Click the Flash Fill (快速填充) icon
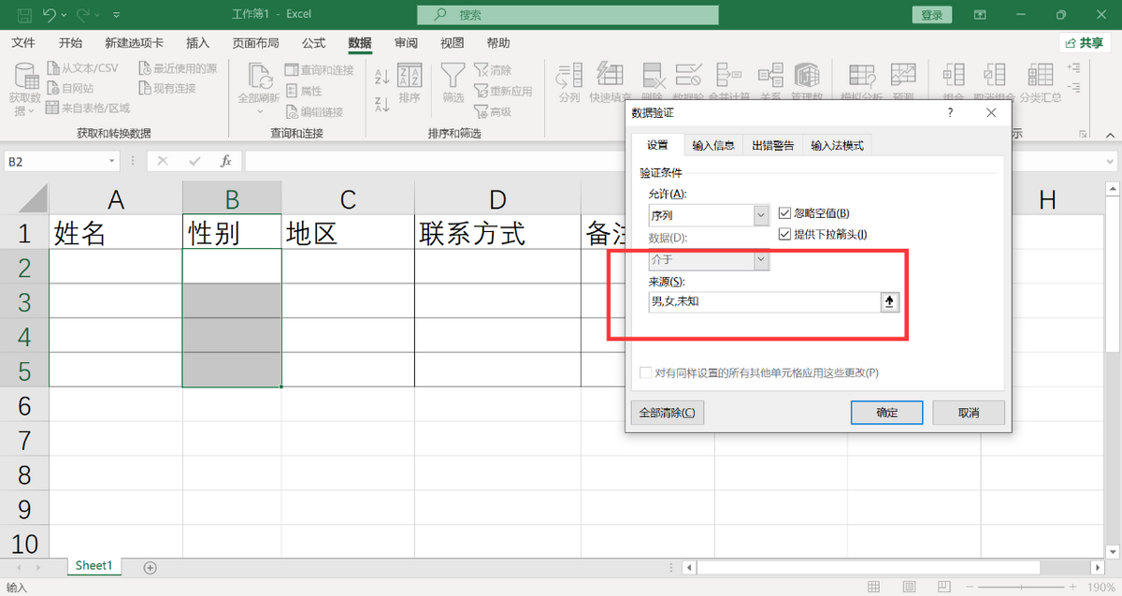1122x596 pixels. point(610,77)
